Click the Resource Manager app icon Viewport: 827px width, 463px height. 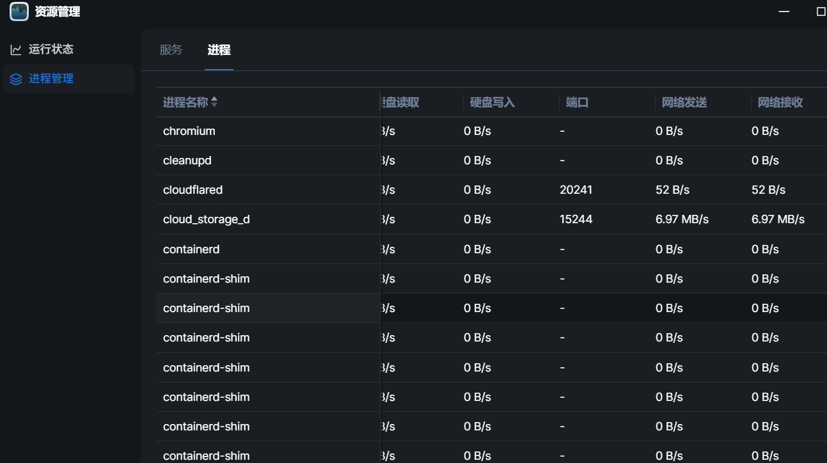coord(19,12)
